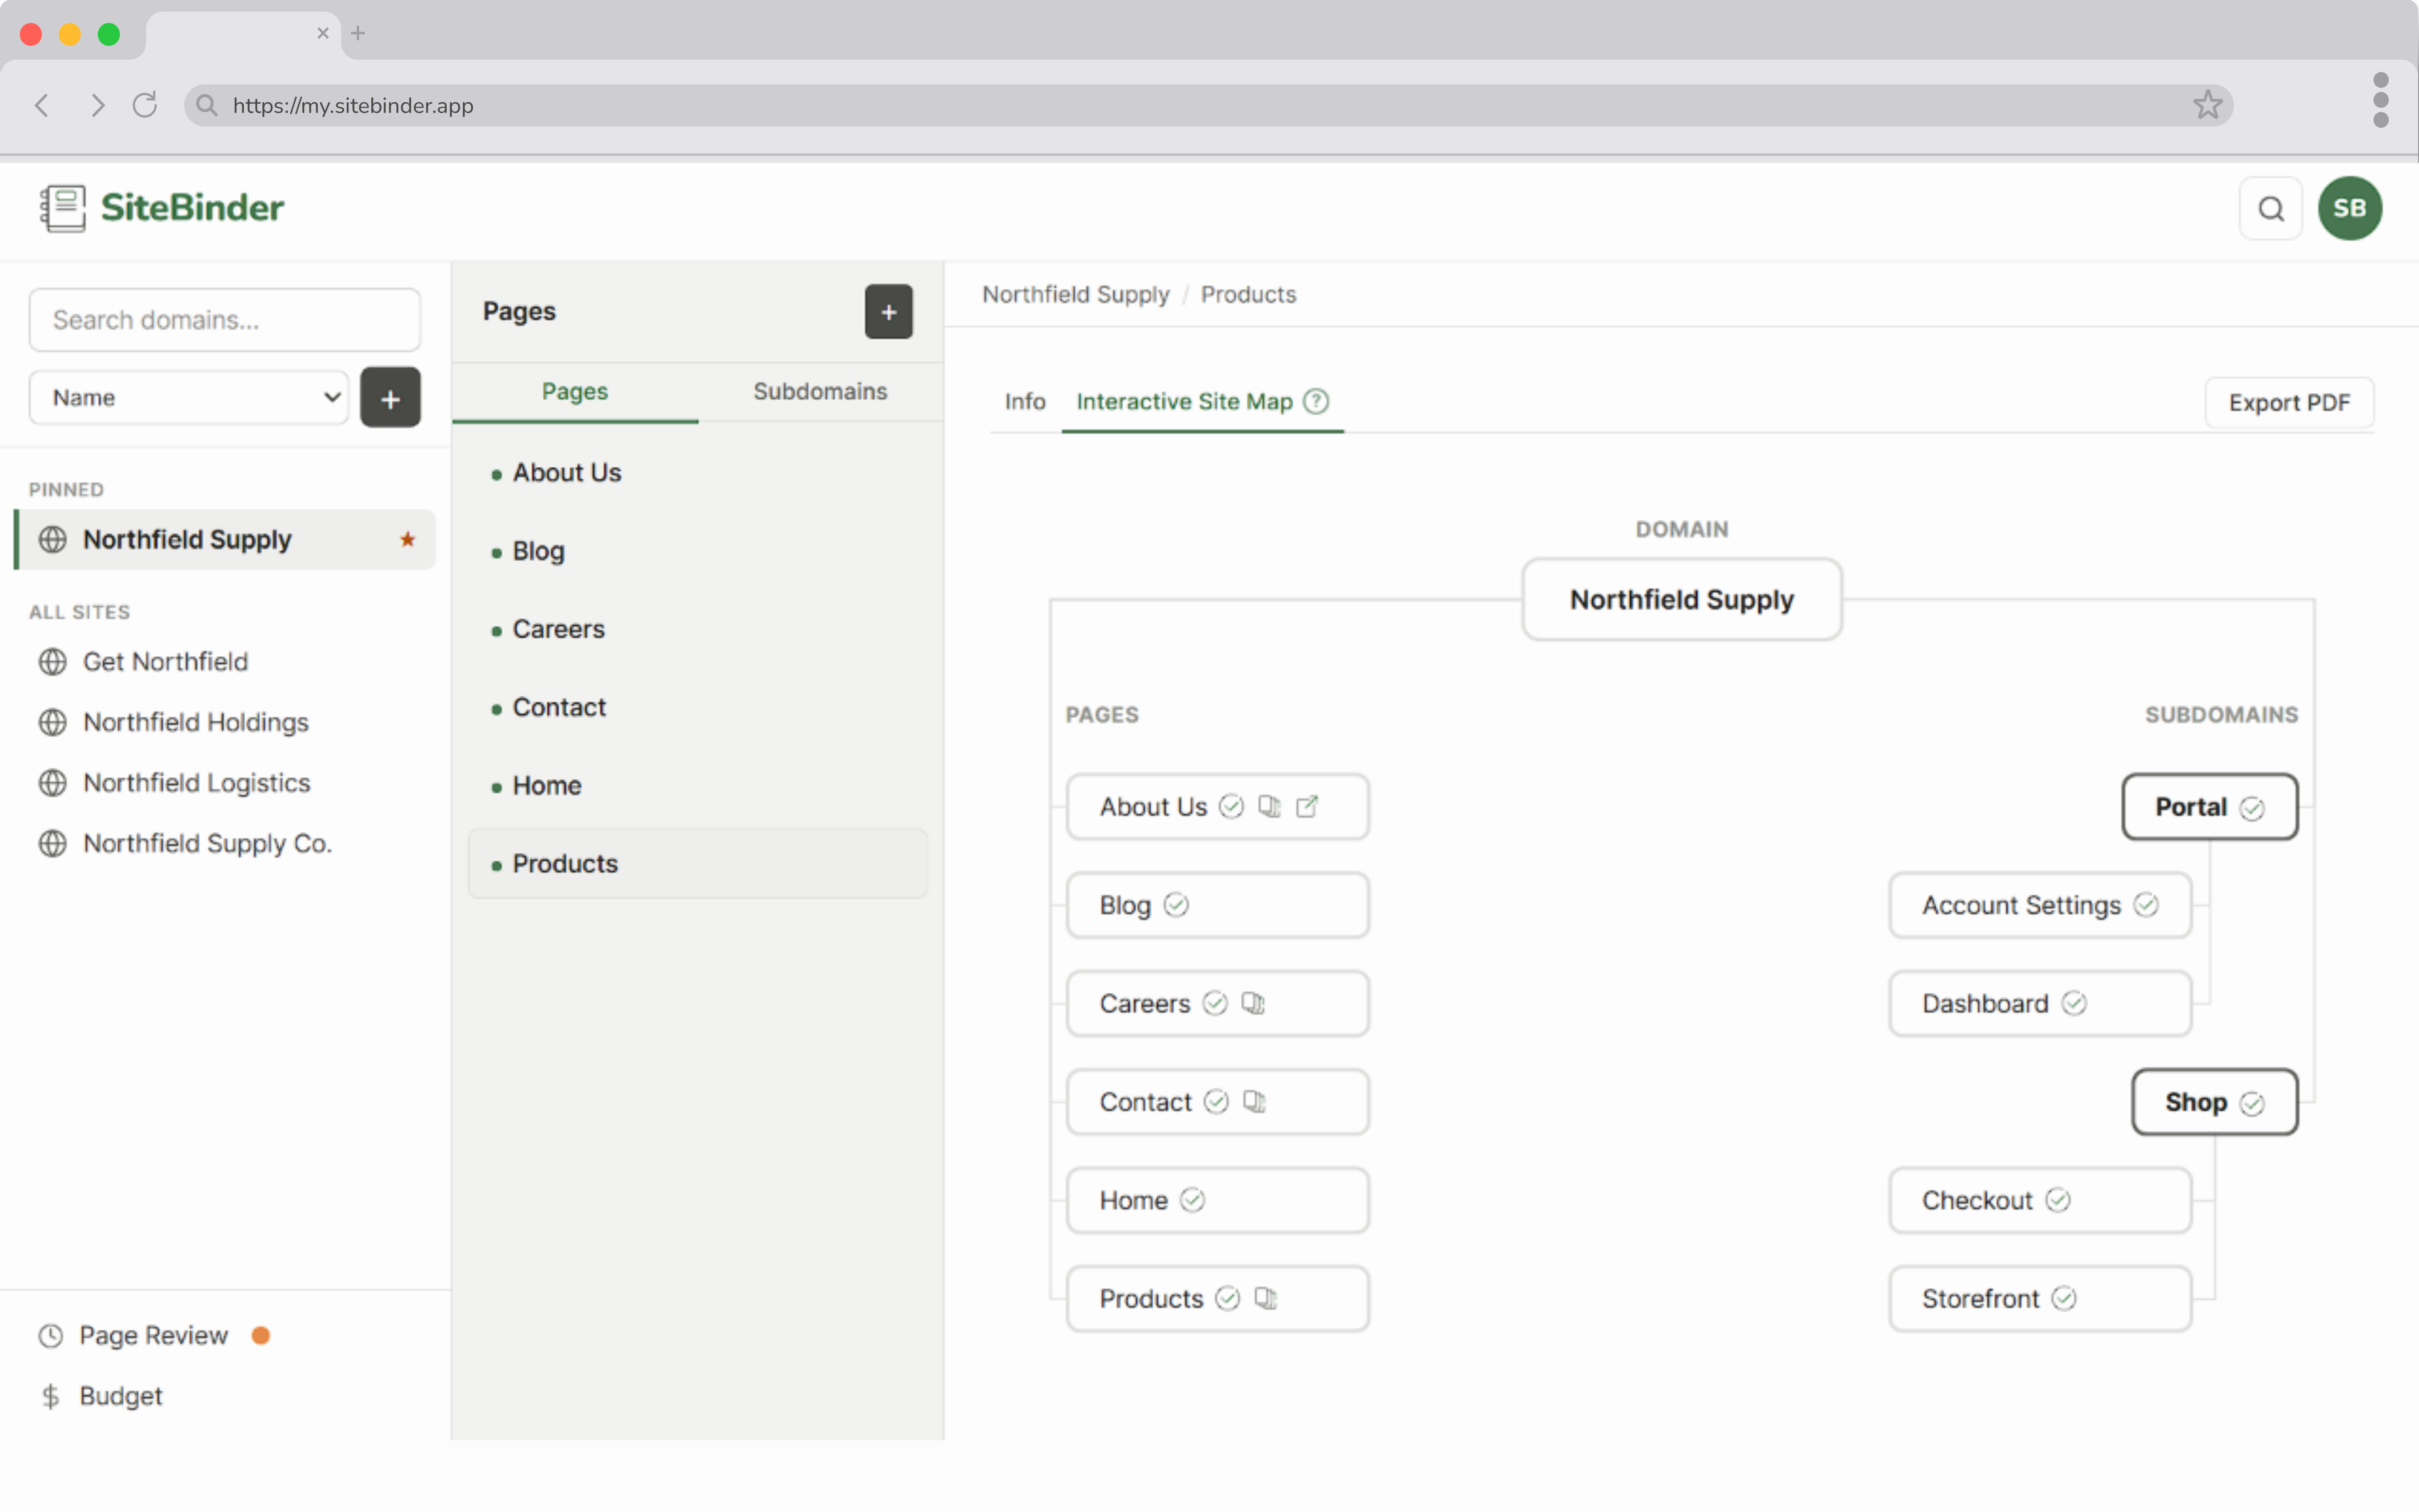Click the help icon beside Interactive Site Map
Image resolution: width=2419 pixels, height=1512 pixels.
(x=1316, y=401)
